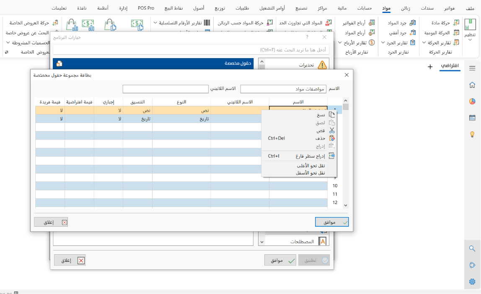Choose إدراج سطر فارغ from context menu
This screenshot has width=481, height=294.
pyautogui.click(x=299, y=156)
